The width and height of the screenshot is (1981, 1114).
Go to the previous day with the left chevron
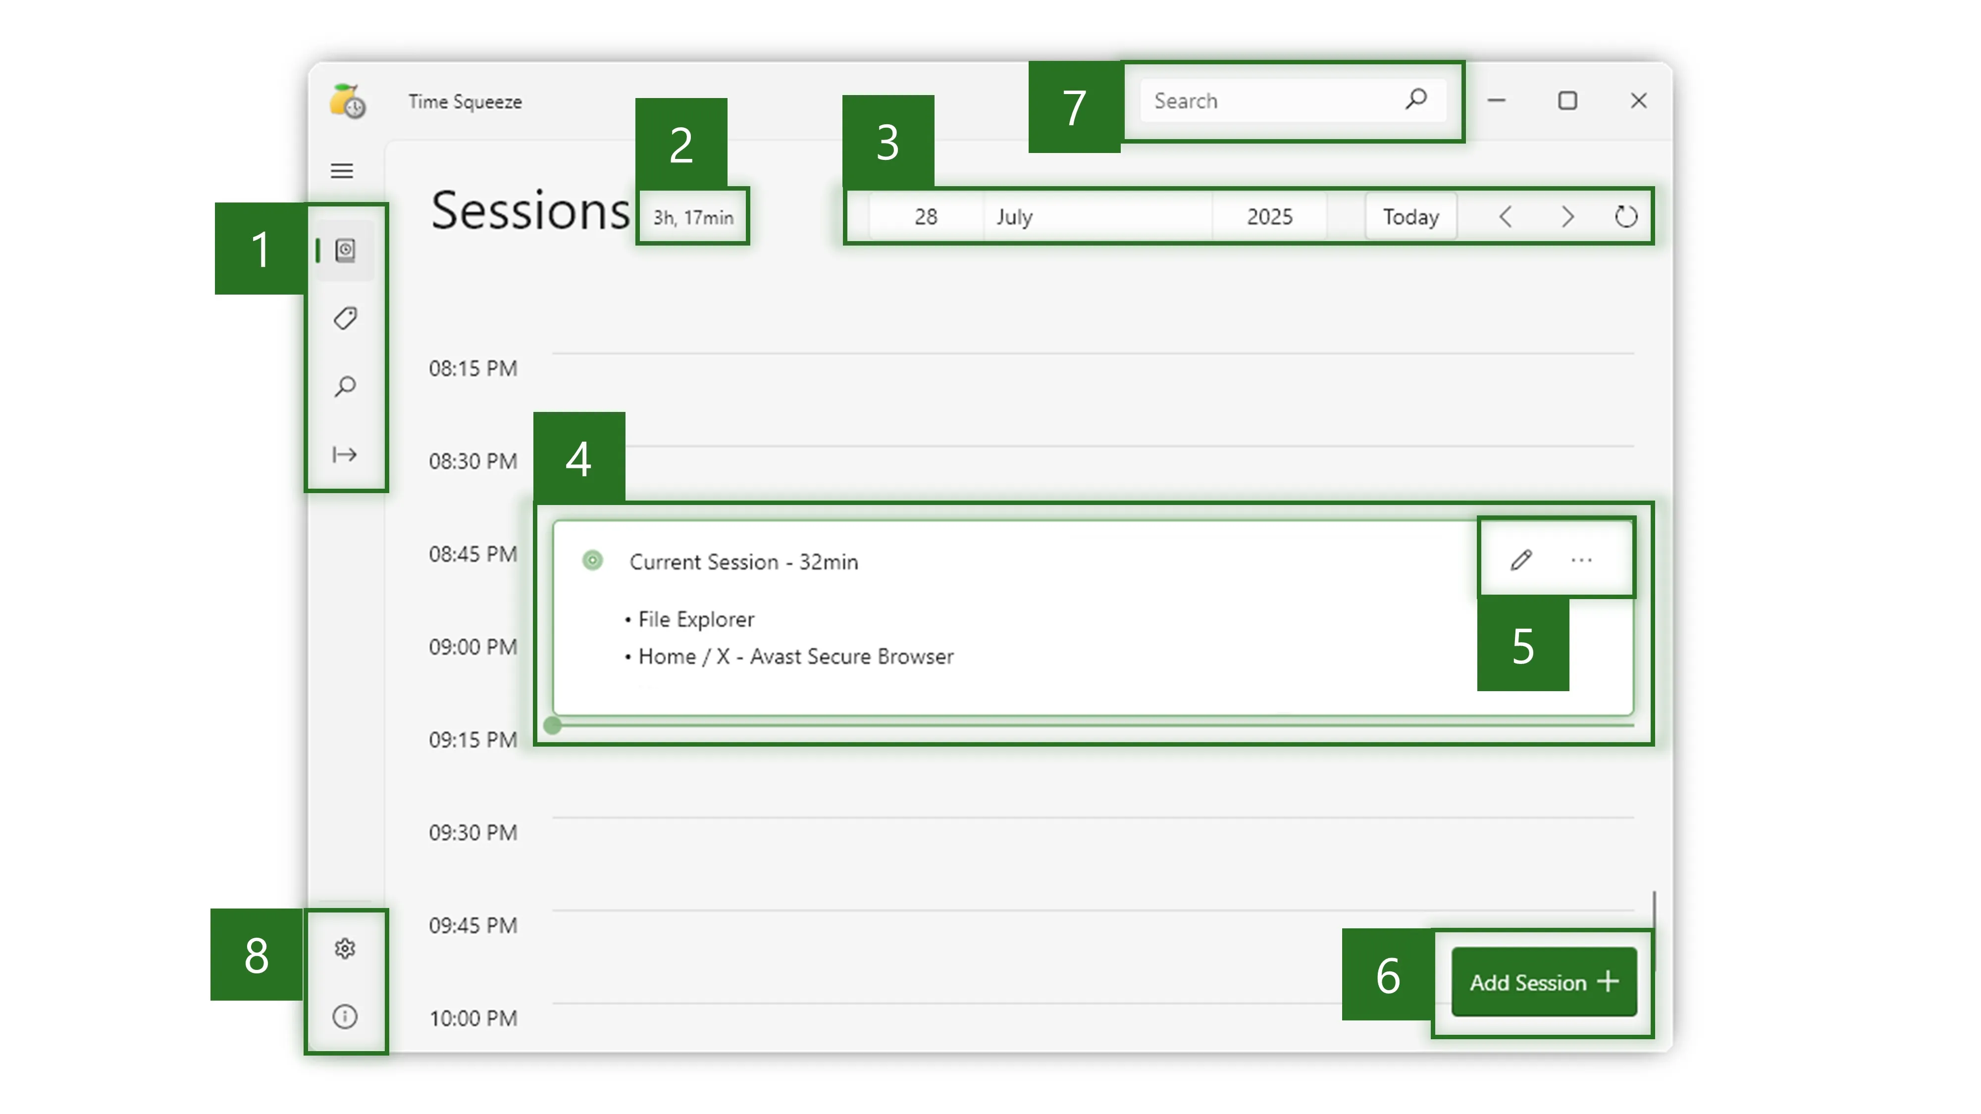click(x=1505, y=217)
